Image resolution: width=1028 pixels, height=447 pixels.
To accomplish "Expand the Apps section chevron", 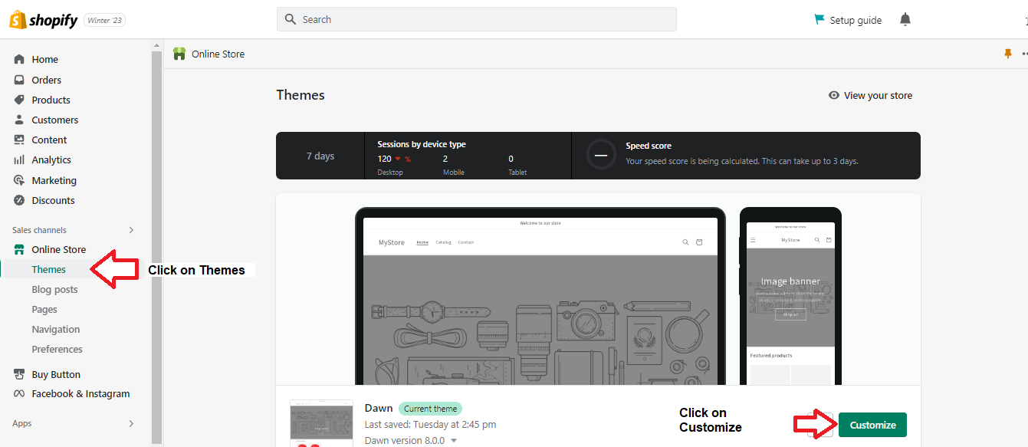I will click(x=131, y=423).
